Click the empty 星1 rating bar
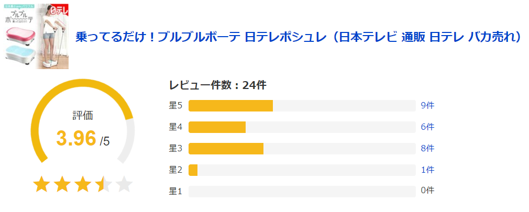The height and width of the screenshot is (212, 529). click(302, 191)
